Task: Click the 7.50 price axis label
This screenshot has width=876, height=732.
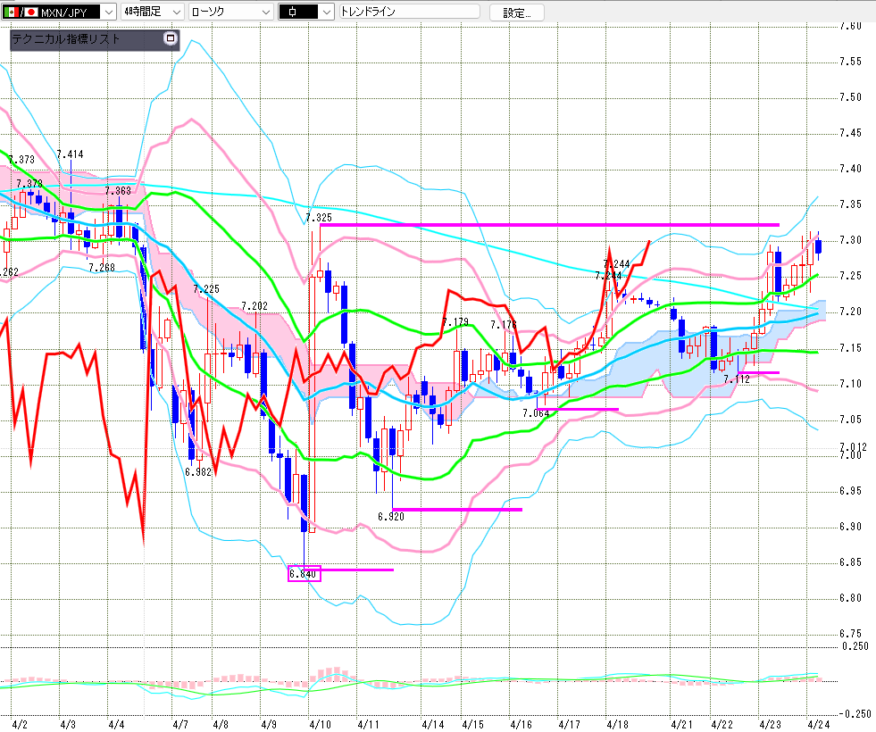Action: click(x=850, y=97)
